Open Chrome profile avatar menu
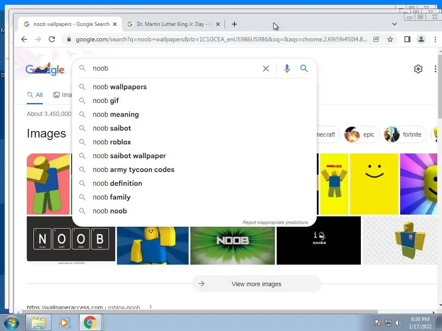442x331 pixels. [421, 39]
